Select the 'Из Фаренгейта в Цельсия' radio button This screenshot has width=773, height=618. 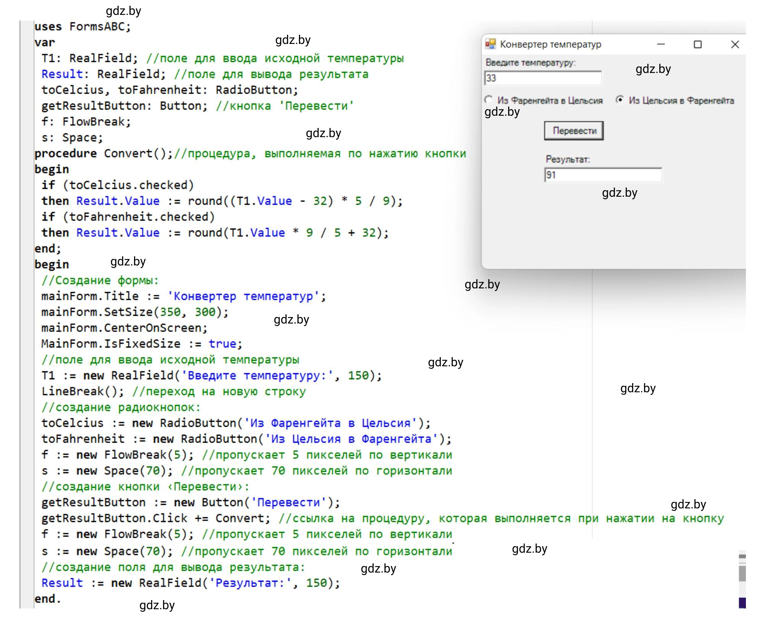[489, 100]
